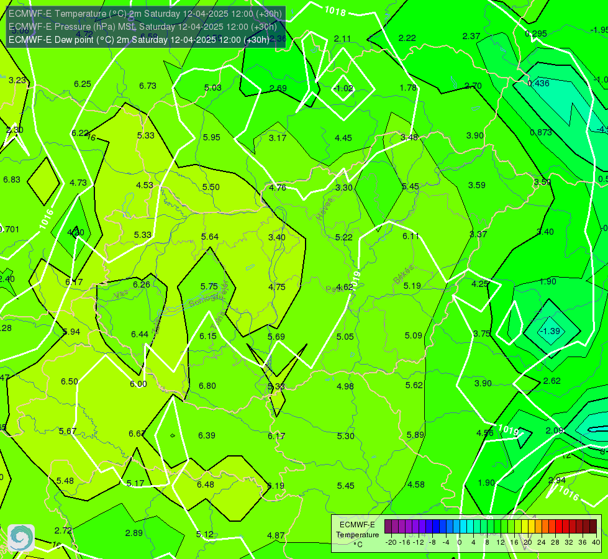Click the 6.48 map value
The height and width of the screenshot is (559, 608).
coord(206,485)
